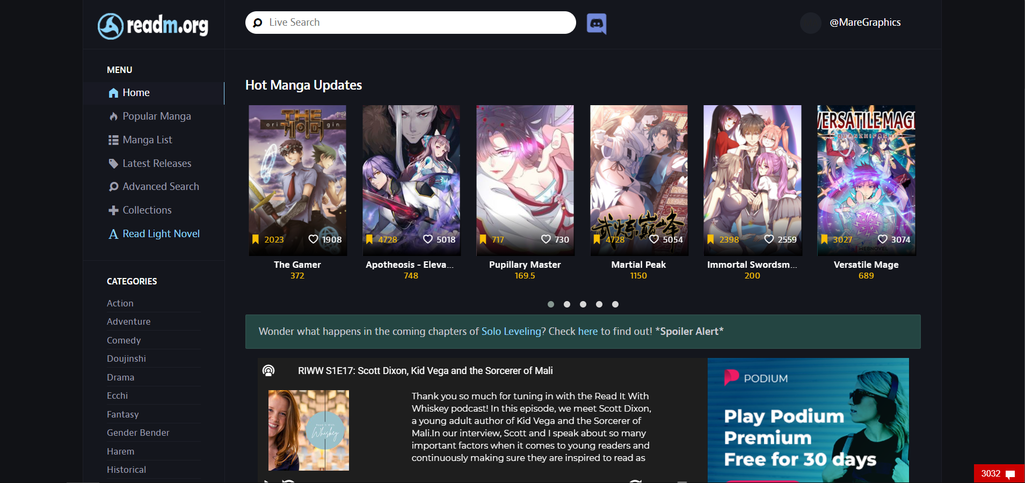1025x483 pixels.
Task: Open the red chat comments widget
Action: [x=999, y=473]
